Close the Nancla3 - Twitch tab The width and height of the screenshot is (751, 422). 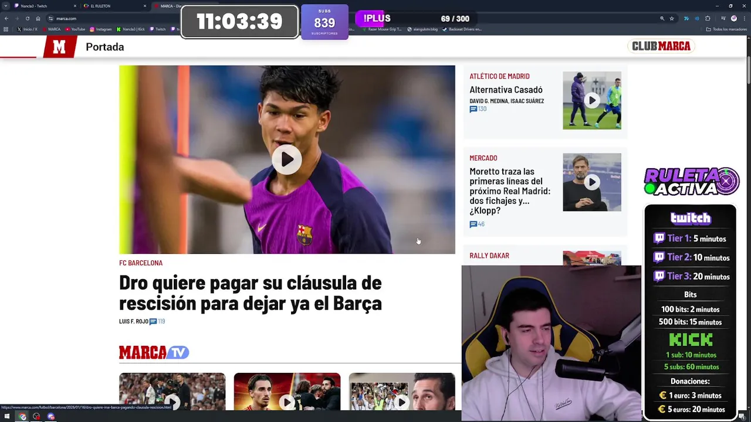pos(75,6)
